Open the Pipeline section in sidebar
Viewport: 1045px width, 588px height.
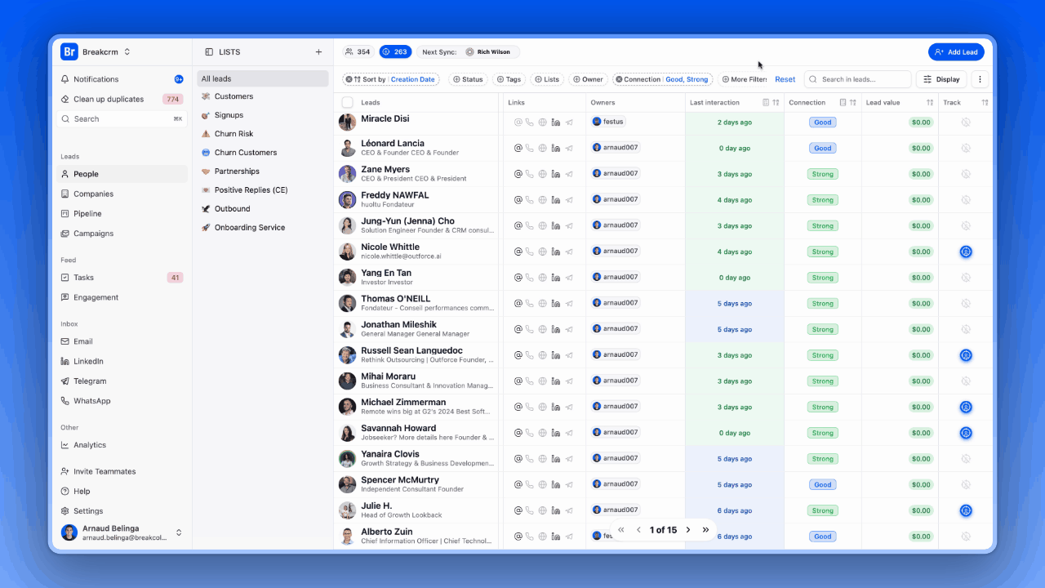(x=87, y=214)
